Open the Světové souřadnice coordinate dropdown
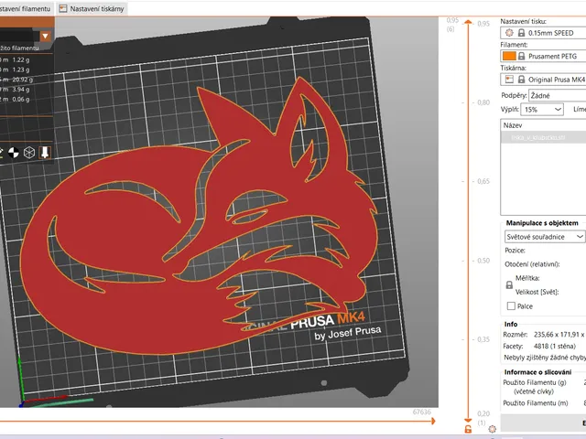The width and height of the screenshot is (586, 439). coord(545,237)
